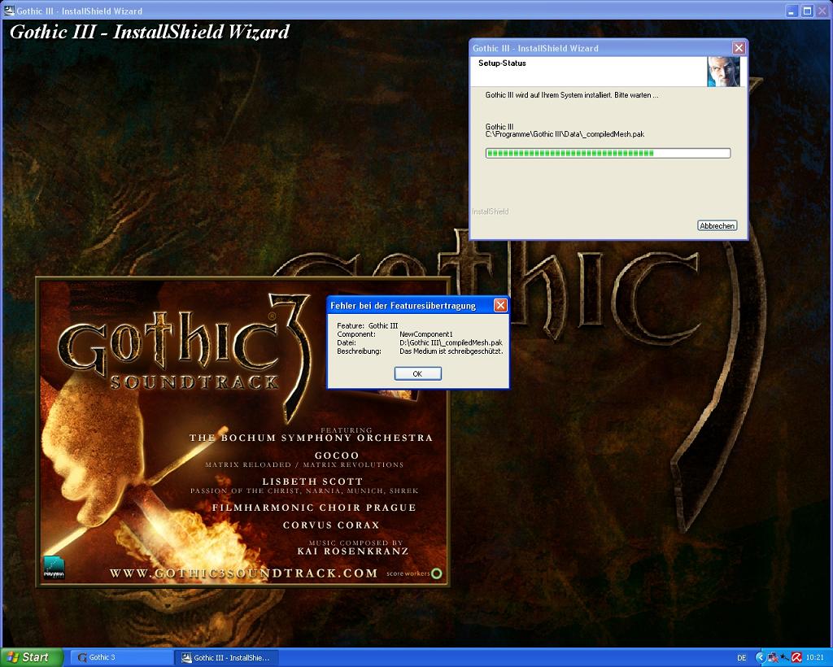
Task: Click the Setup-Status heading text
Action: coord(502,63)
